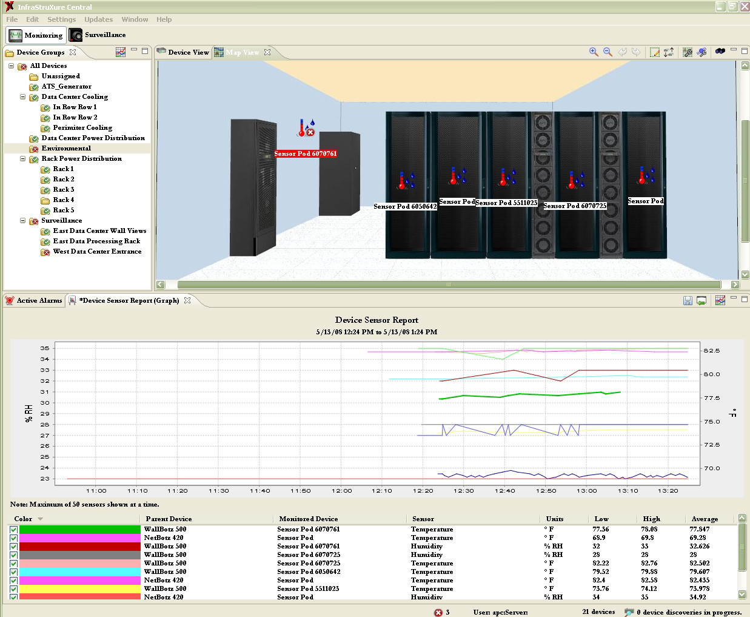The height and width of the screenshot is (617, 750).
Task: Click the device discovery status icon
Action: tap(629, 612)
